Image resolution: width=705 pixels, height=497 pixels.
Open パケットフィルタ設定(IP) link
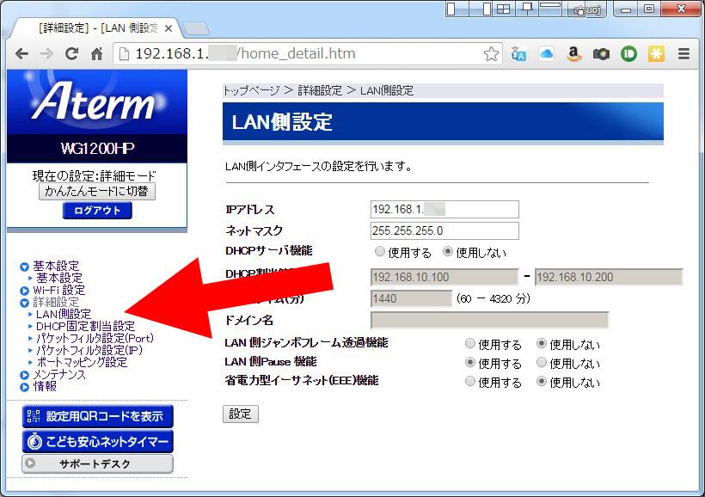pos(89,350)
